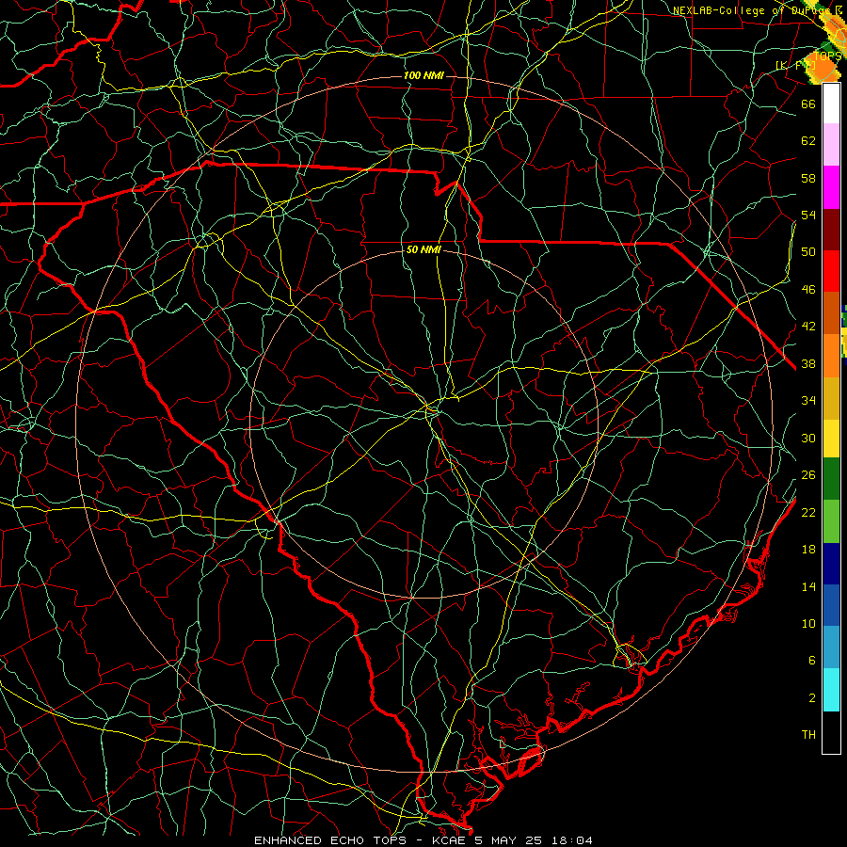Image resolution: width=847 pixels, height=847 pixels.
Task: Click the 38 legend value
Action: coord(808,363)
